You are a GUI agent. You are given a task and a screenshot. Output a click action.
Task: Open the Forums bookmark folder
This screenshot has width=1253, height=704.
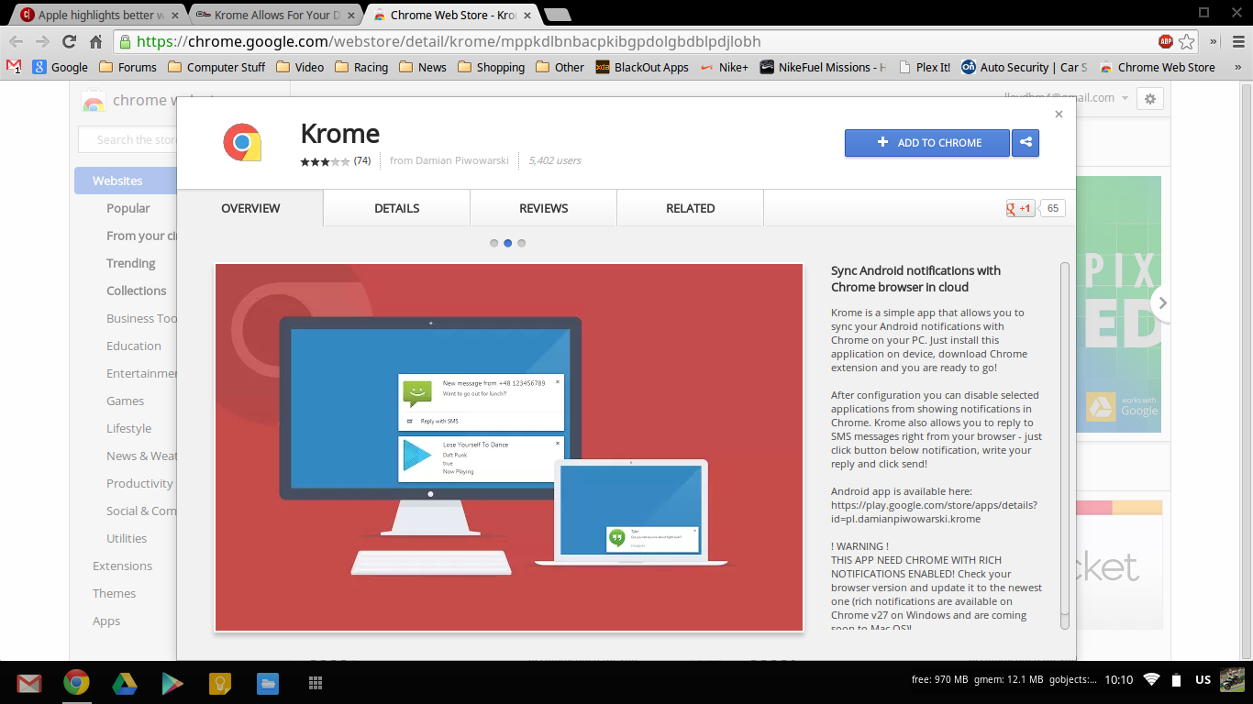point(128,67)
